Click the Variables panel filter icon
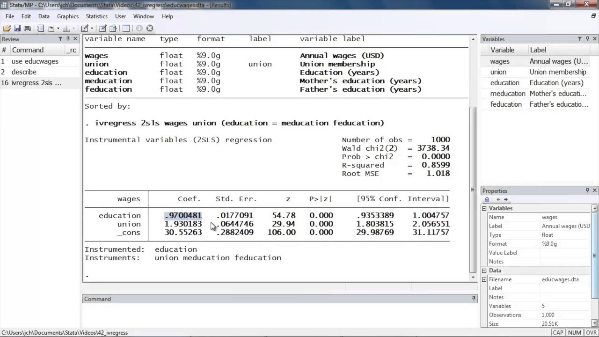 point(580,39)
